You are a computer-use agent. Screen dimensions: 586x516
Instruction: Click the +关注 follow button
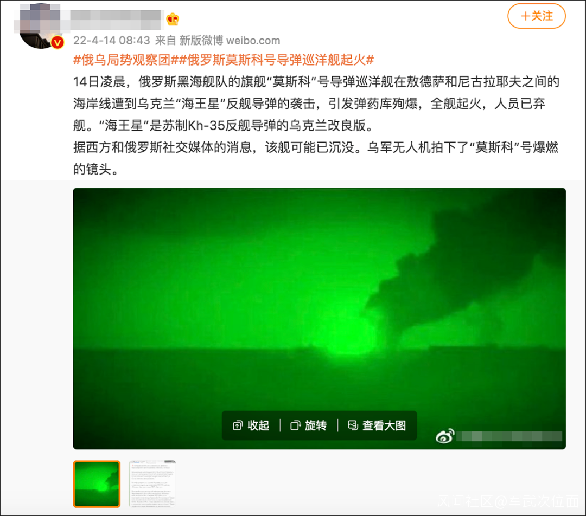pyautogui.click(x=536, y=16)
